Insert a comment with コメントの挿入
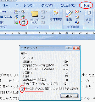 click(34, 17)
